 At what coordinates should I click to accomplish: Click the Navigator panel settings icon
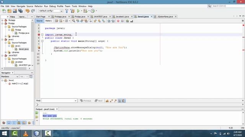pyautogui.click(x=31, y=76)
